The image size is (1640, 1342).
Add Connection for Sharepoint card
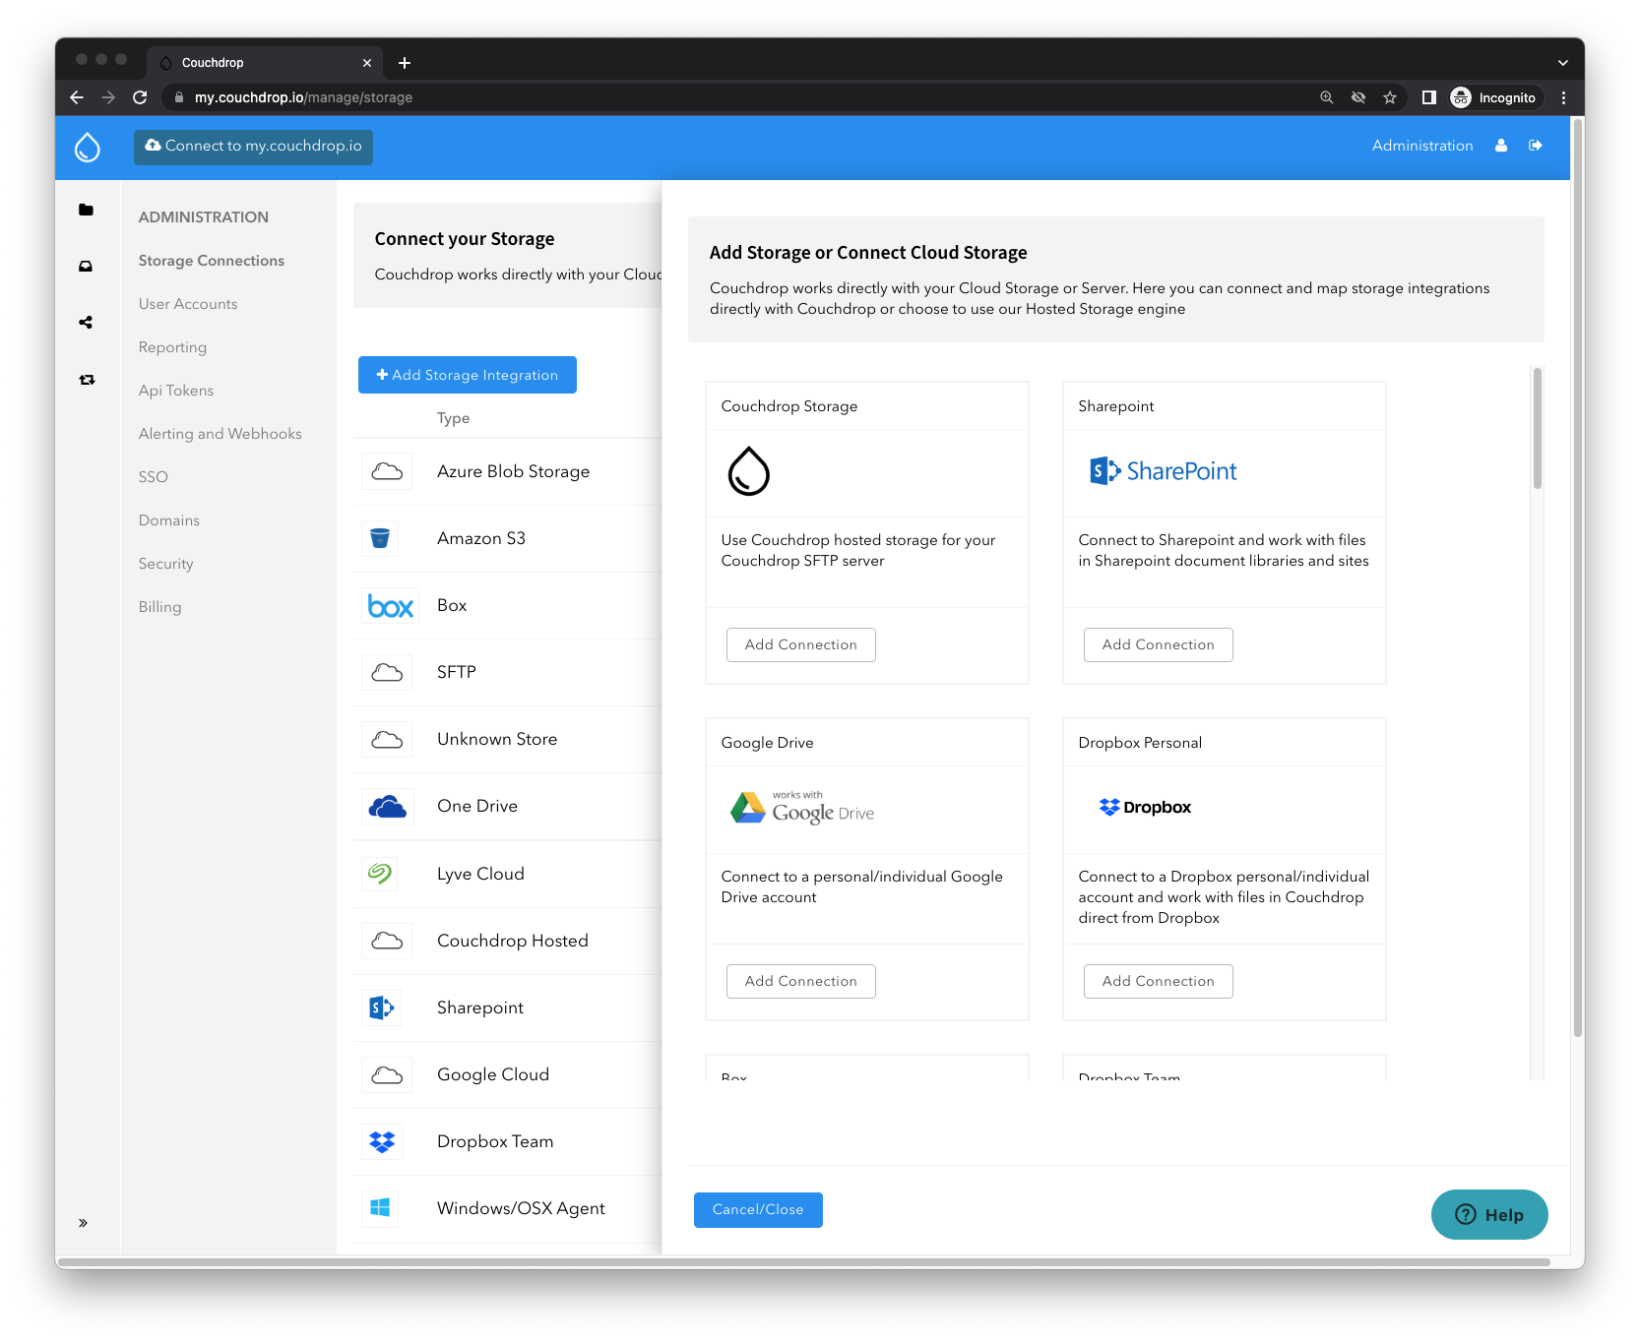pyautogui.click(x=1158, y=645)
